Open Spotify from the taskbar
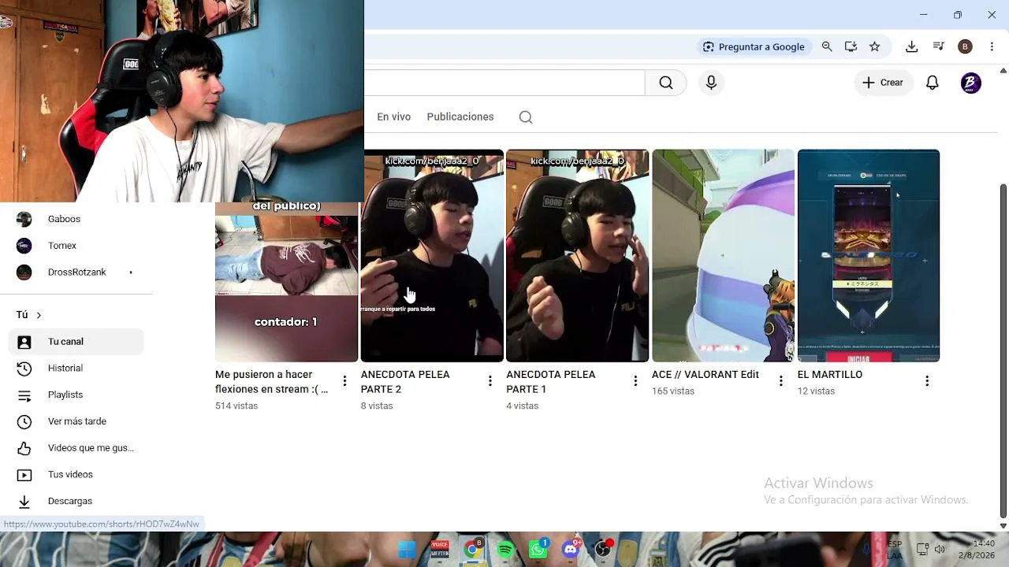The width and height of the screenshot is (1009, 567). point(505,549)
